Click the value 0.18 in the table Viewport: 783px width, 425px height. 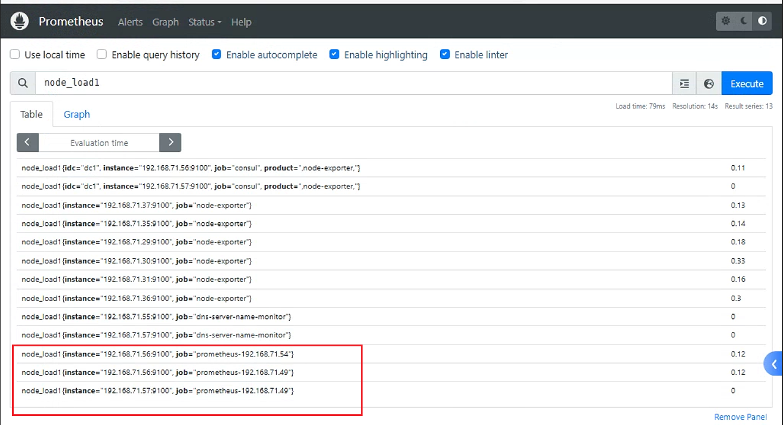pyautogui.click(x=738, y=242)
